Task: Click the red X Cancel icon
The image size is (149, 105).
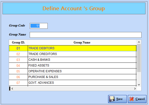Action: 132,99
